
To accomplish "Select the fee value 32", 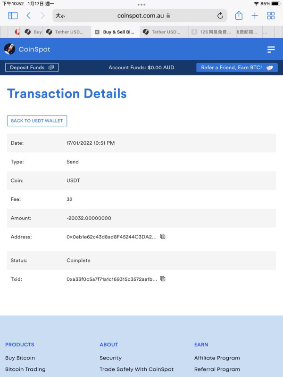I will pyautogui.click(x=69, y=199).
